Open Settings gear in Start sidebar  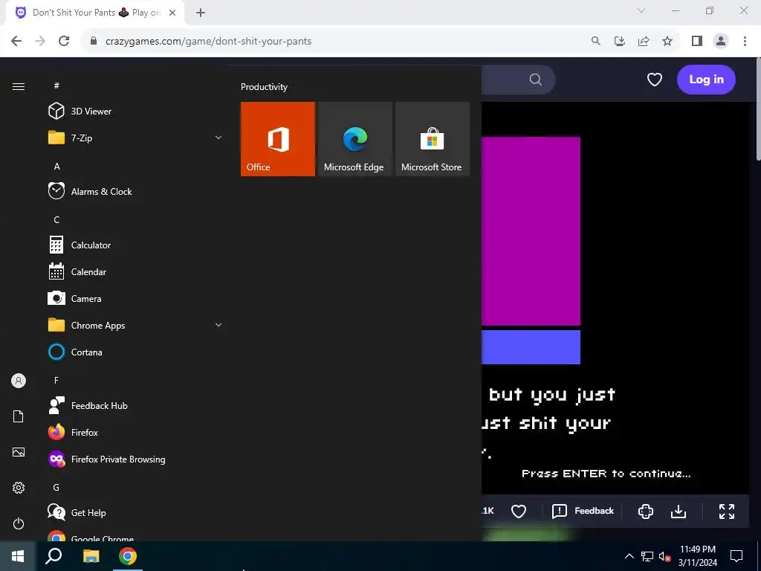19,488
